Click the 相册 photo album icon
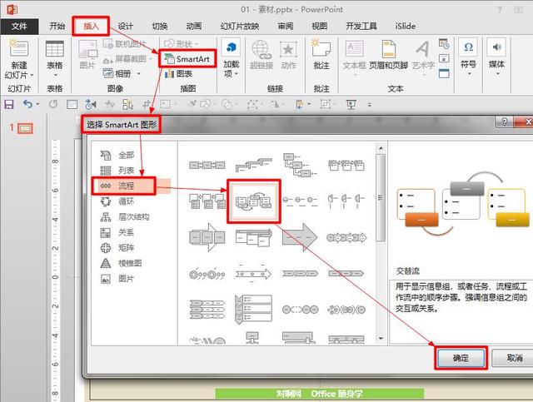This screenshot has width=533, height=402. tap(108, 73)
